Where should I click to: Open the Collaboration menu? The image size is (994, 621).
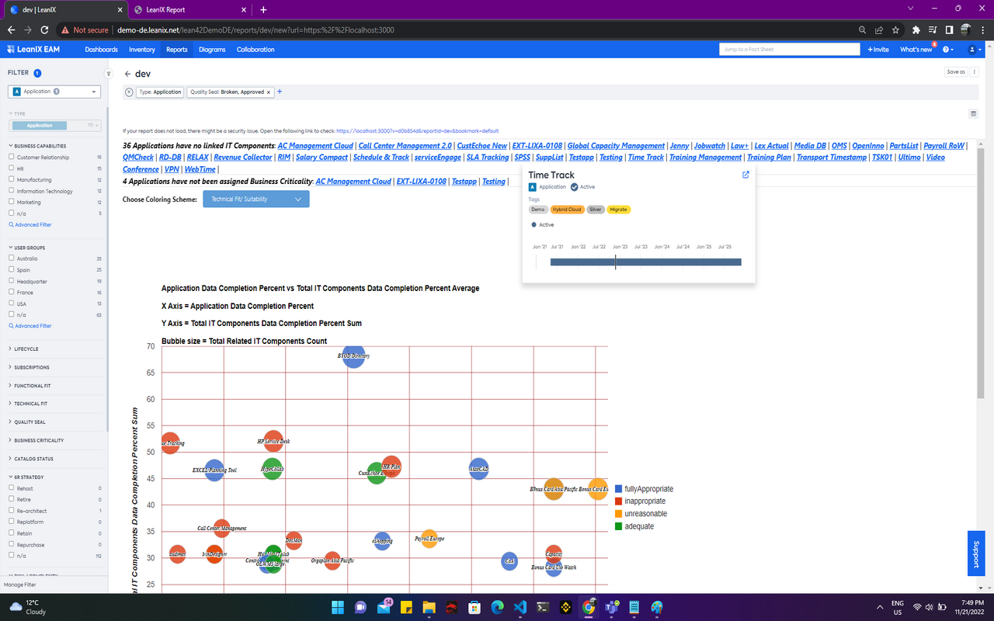255,49
